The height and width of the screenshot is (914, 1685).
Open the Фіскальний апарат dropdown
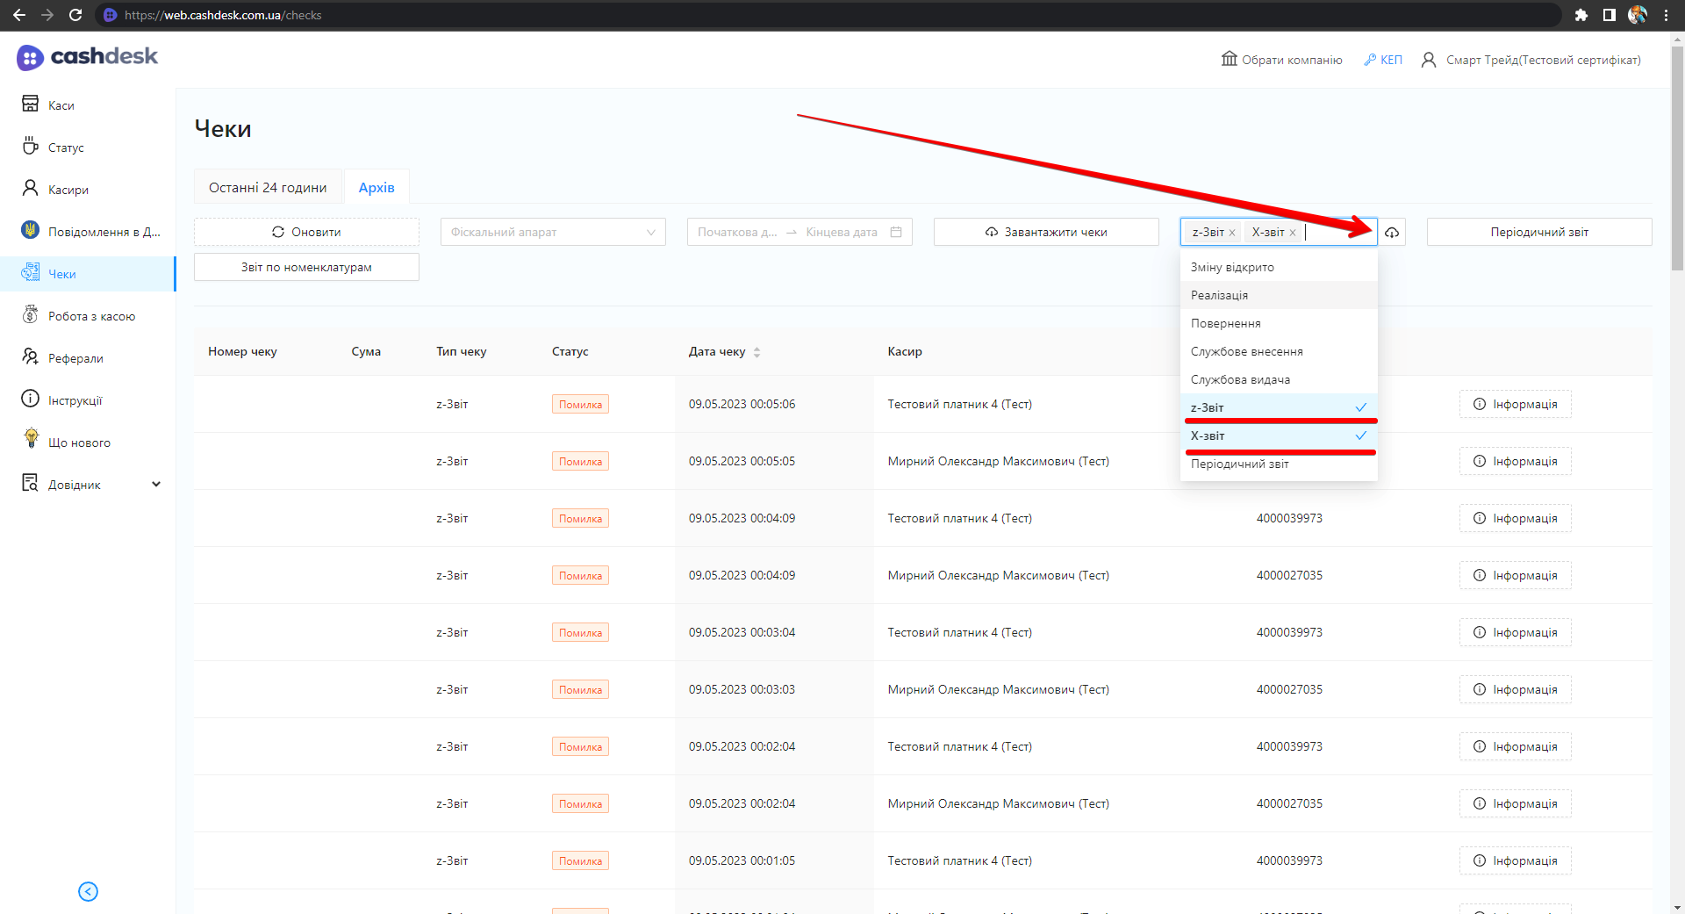click(553, 232)
